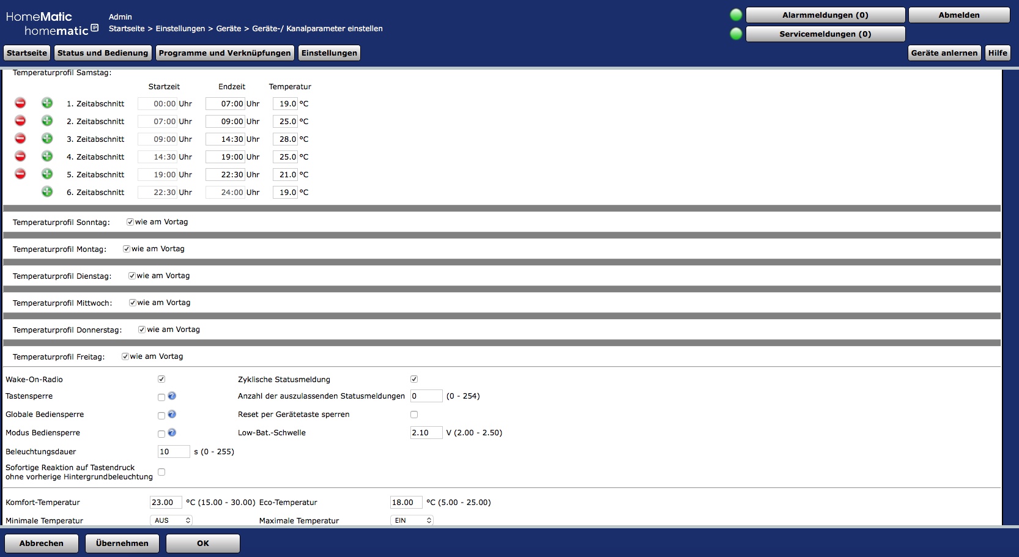Remove the 5. Zeitabschnitt time slot
Image resolution: width=1019 pixels, height=557 pixels.
[20, 174]
